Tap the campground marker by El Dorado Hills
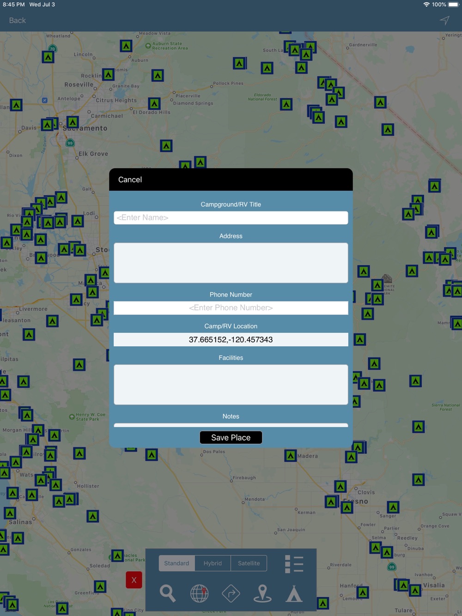The image size is (462, 616). (x=154, y=103)
